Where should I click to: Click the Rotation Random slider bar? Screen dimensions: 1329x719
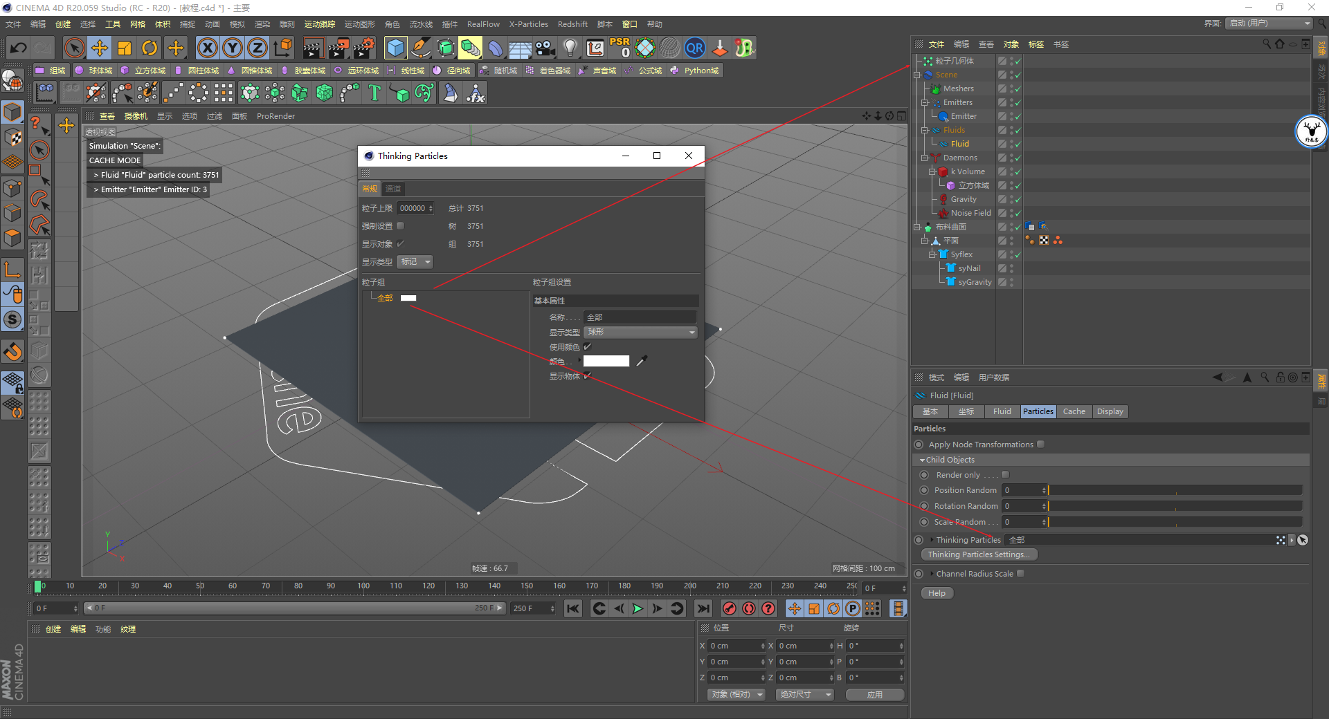(x=1175, y=506)
